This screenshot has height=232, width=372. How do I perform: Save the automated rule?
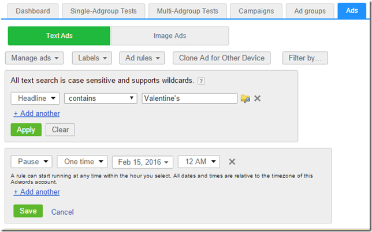[x=28, y=211]
